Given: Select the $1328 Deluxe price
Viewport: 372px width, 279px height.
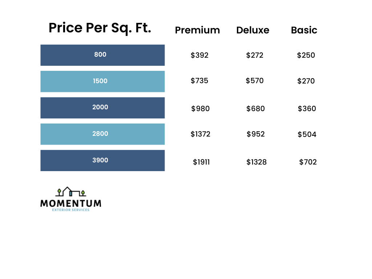Looking at the screenshot, I should [256, 162].
